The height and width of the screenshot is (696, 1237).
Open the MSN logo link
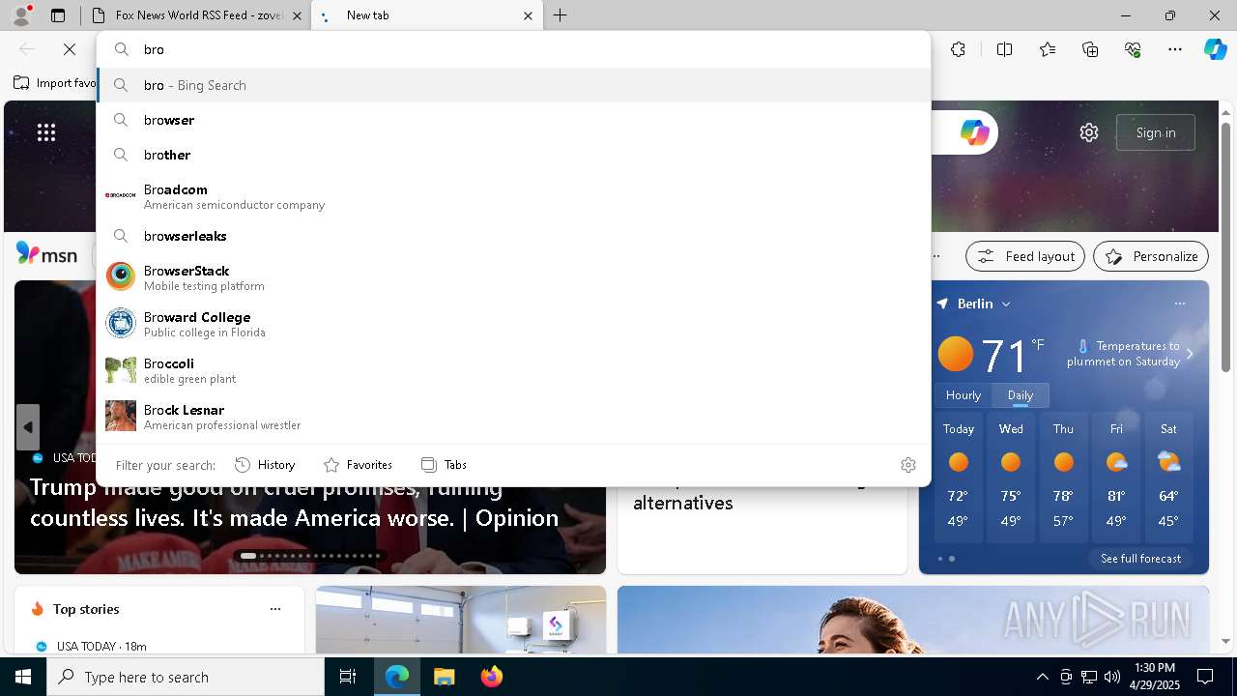46,254
